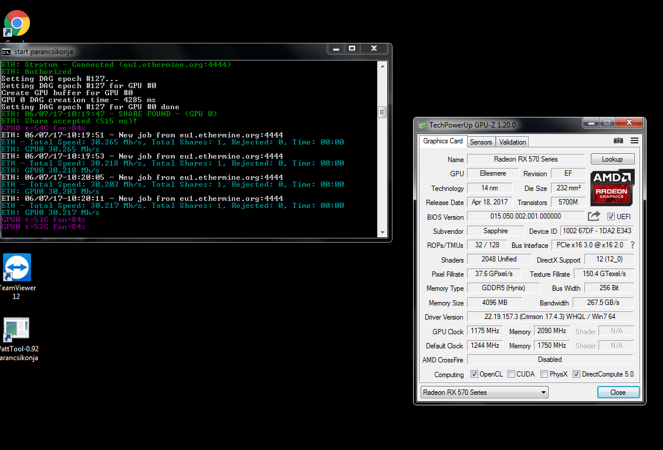Viewport: 663px width, 450px height.
Task: Toggle the PhysX checkbox
Action: tap(544, 374)
